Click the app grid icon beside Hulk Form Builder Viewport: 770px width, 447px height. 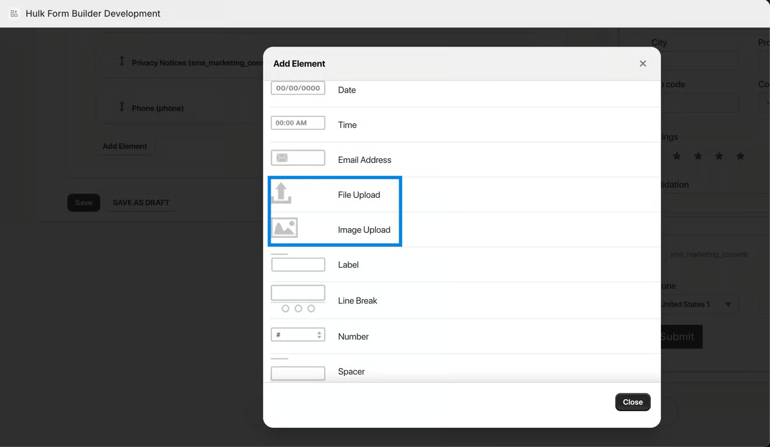14,13
